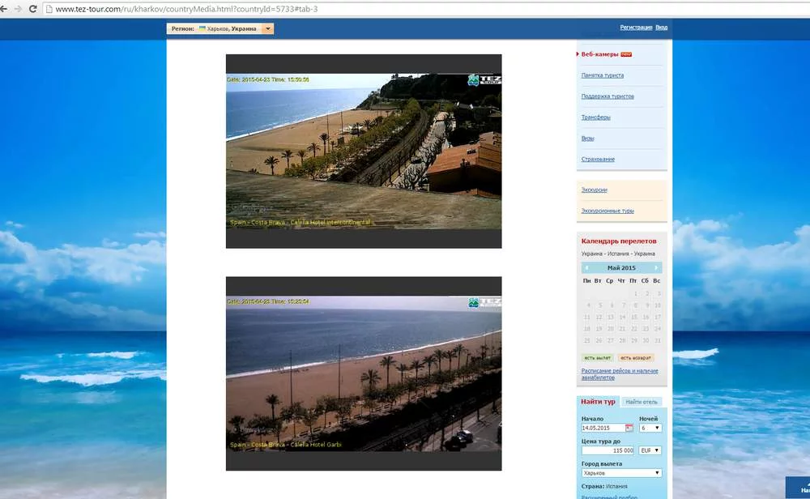Click the red NEW badge beside Веб-камеры
This screenshot has width=810, height=499.
pos(626,54)
